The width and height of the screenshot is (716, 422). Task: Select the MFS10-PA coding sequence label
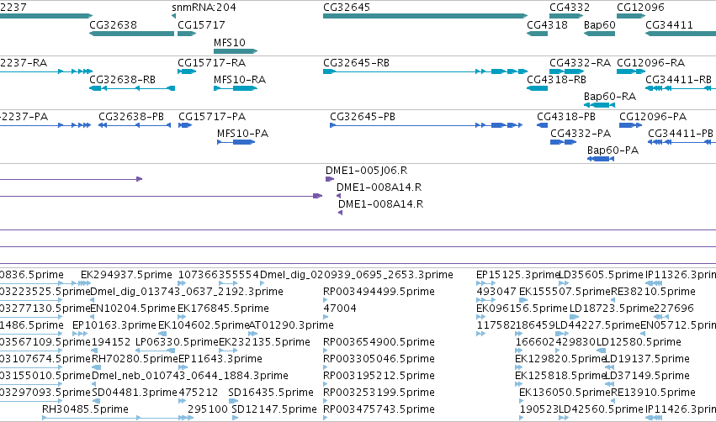242,133
